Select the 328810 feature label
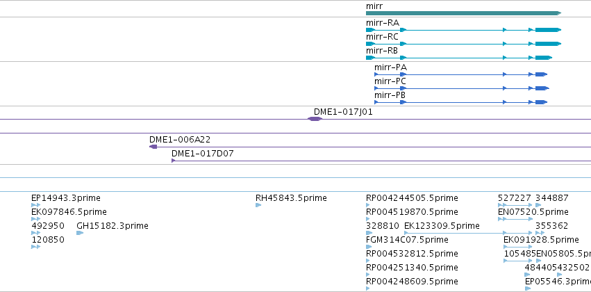The height and width of the screenshot is (292, 591). coord(383,226)
